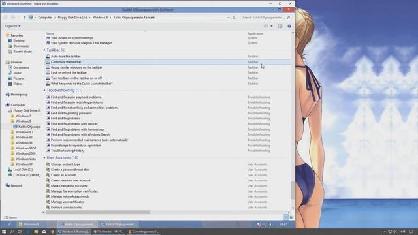Click the refresh icon beside address bar

[x=234, y=18]
